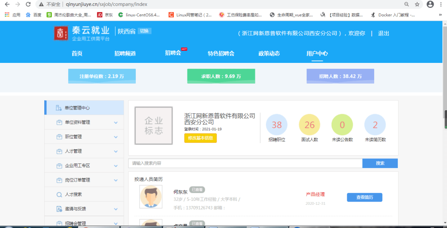Click applicant name 何东东
Screen dimensions: 447x228
tap(180, 192)
